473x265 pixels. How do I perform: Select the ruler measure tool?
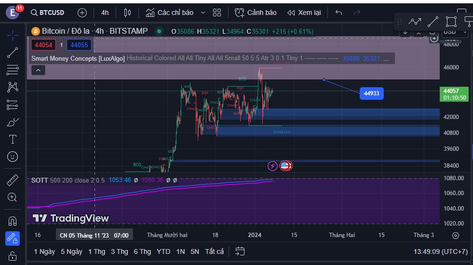13,180
